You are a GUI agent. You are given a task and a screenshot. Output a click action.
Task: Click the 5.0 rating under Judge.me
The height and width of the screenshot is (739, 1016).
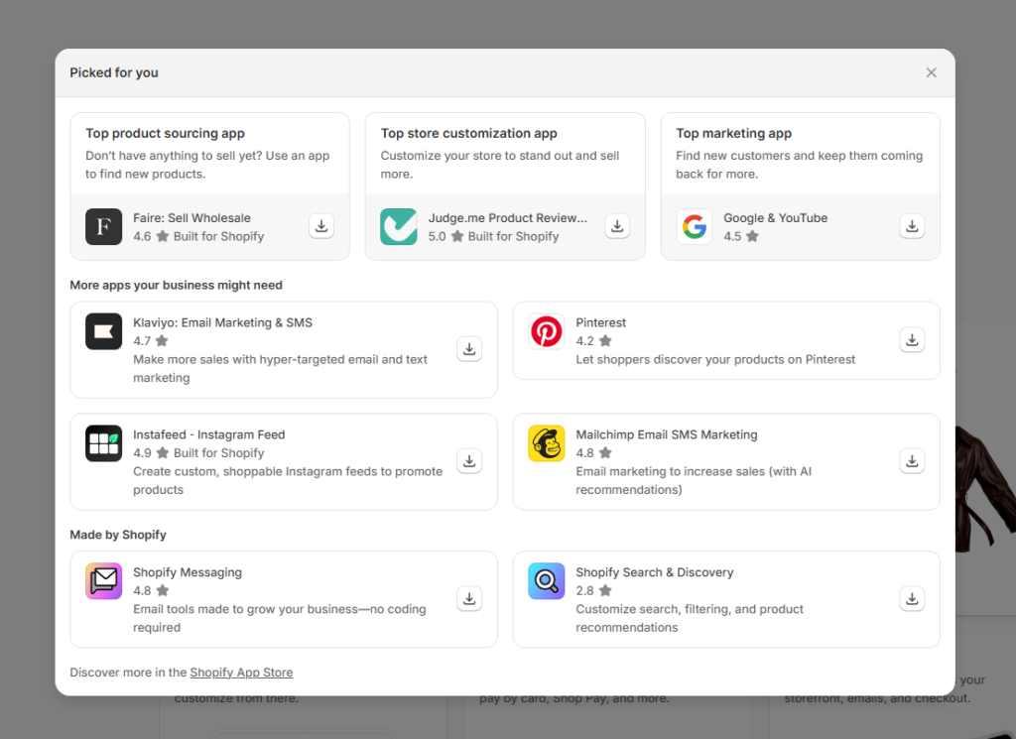coord(437,236)
